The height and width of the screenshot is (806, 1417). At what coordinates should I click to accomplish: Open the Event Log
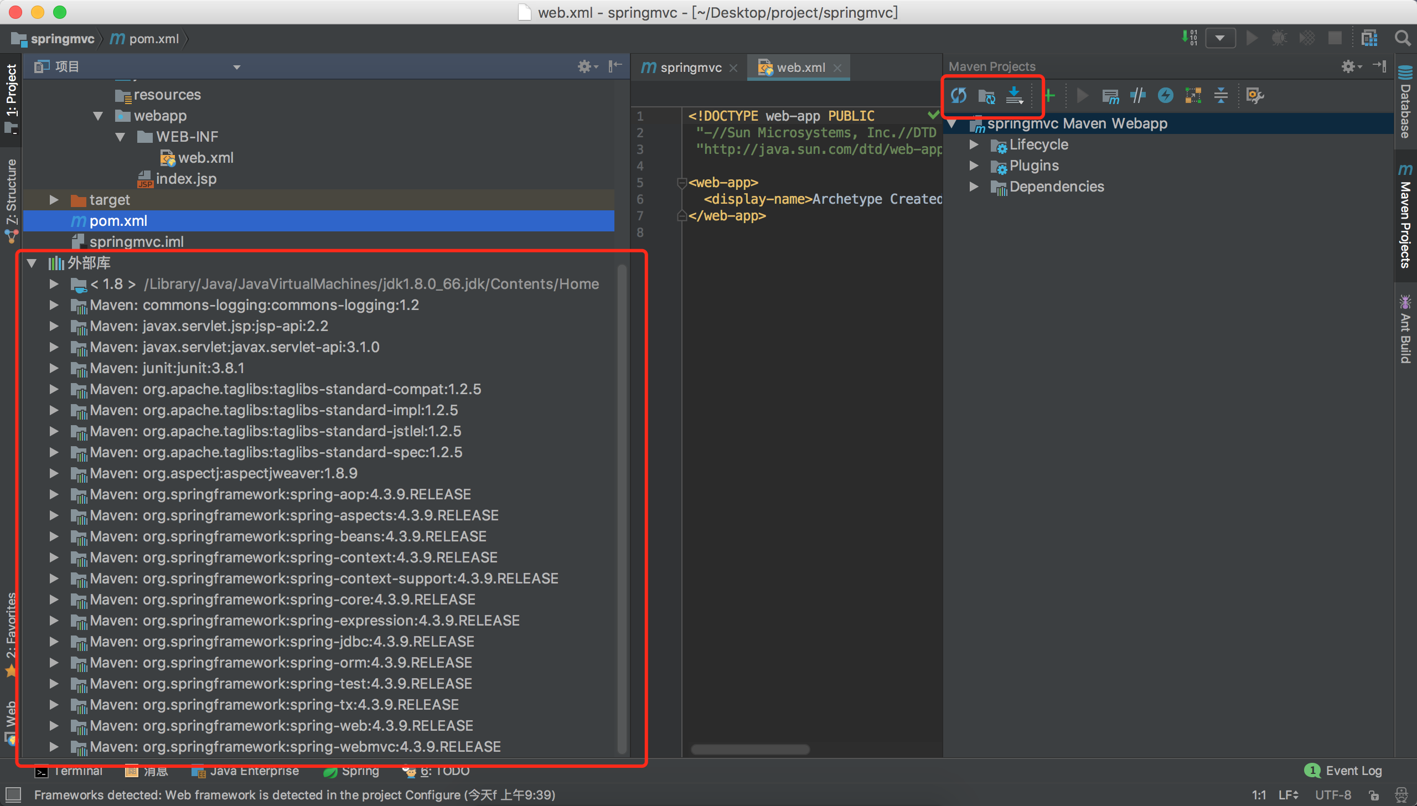pos(1343,771)
